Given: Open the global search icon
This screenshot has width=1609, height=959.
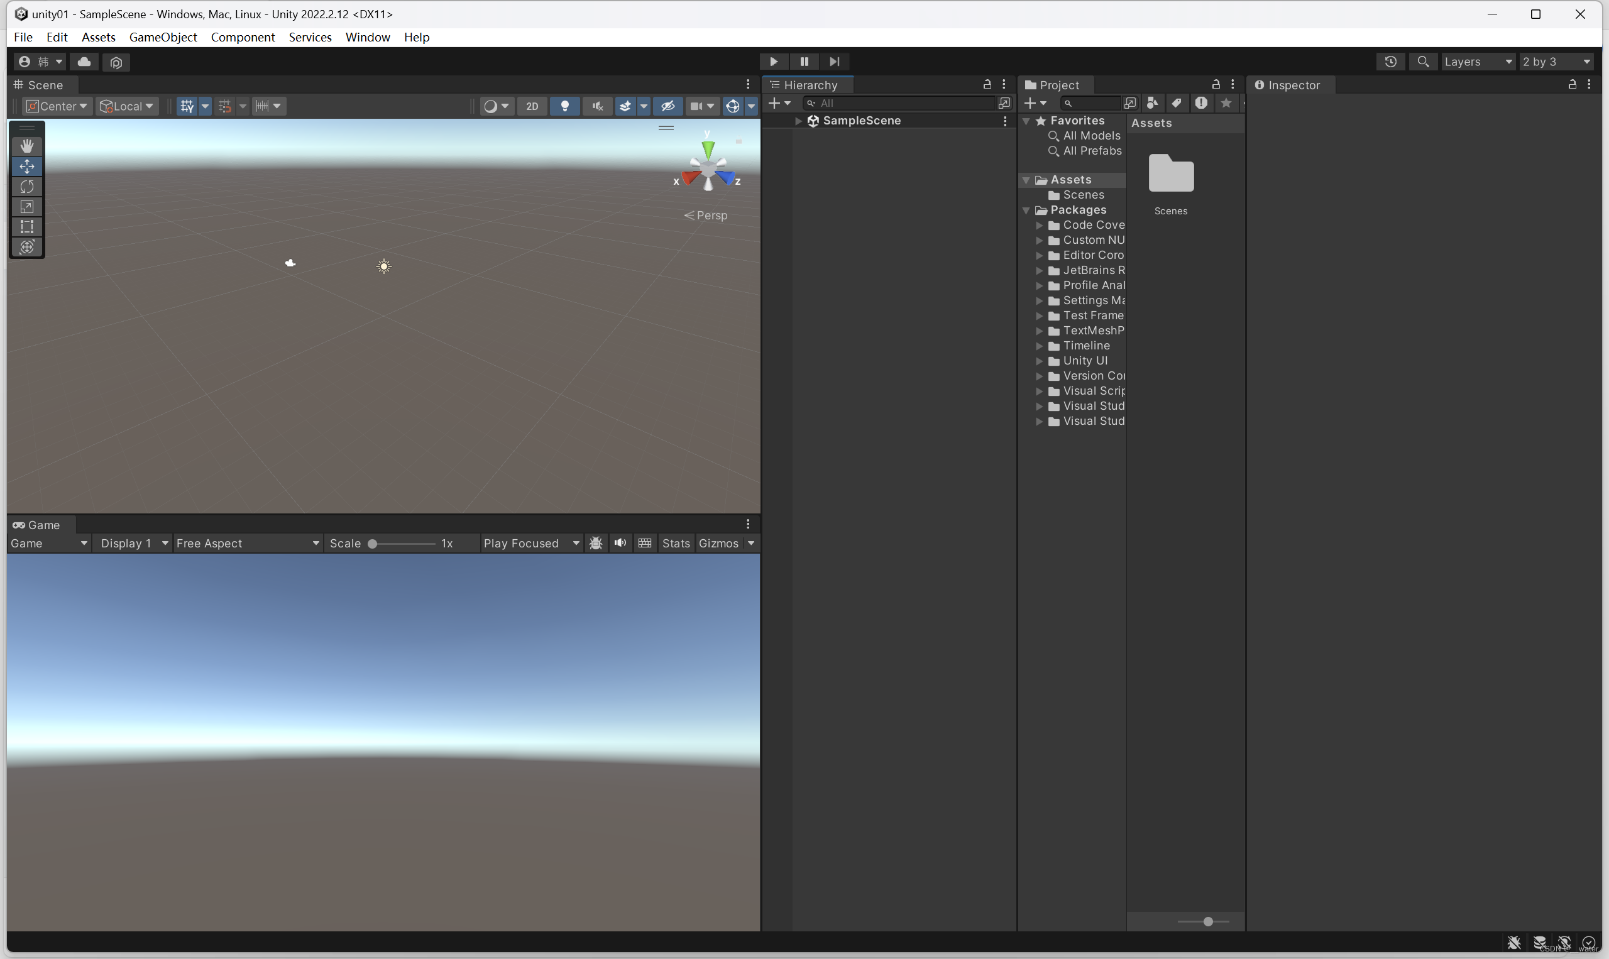Looking at the screenshot, I should pos(1424,62).
